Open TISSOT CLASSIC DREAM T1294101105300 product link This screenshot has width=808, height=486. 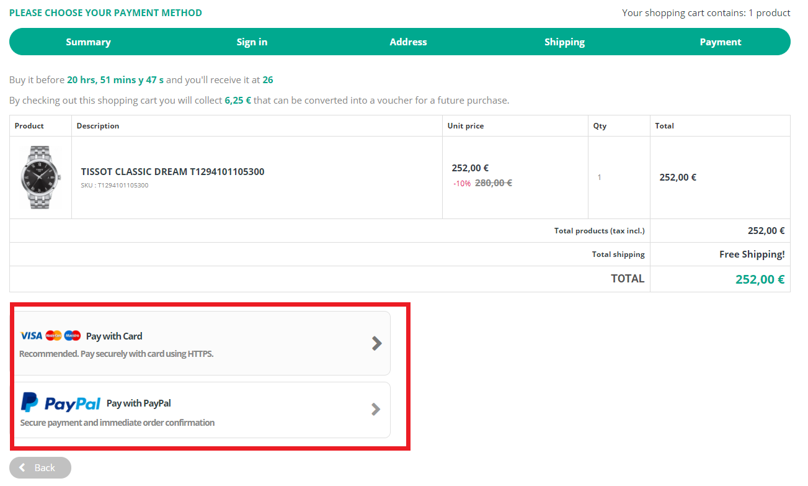[x=172, y=171]
